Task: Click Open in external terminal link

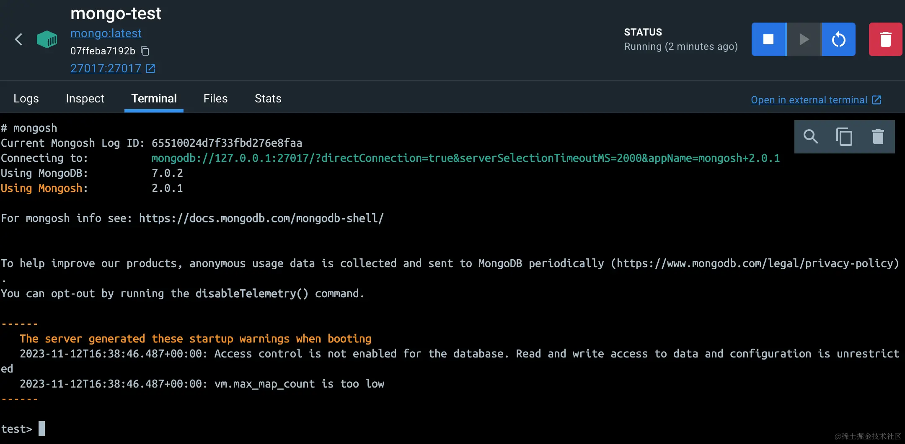Action: pyautogui.click(x=809, y=100)
